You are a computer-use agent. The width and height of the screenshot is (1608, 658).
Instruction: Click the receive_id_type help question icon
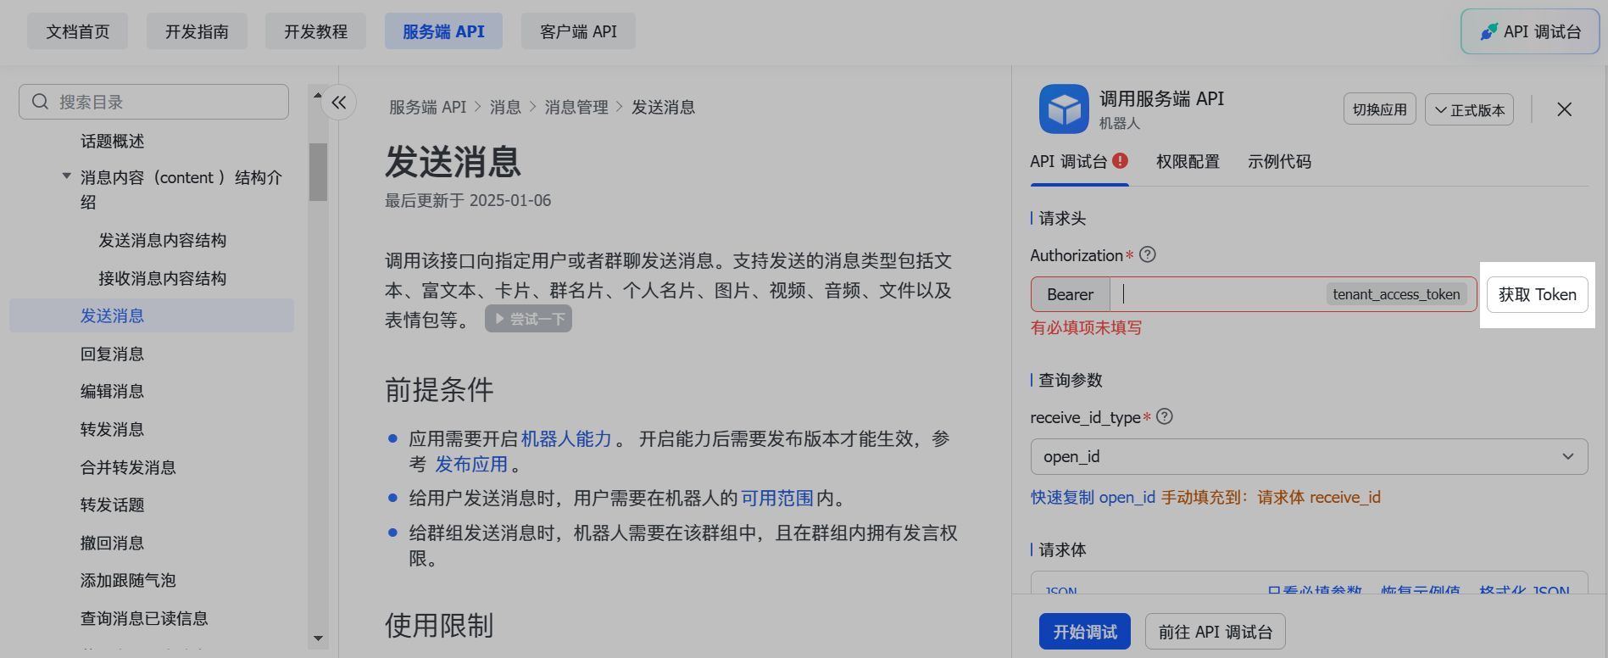click(x=1164, y=416)
